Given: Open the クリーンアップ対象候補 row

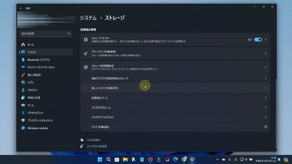Looking at the screenshot, I should tap(175, 54).
